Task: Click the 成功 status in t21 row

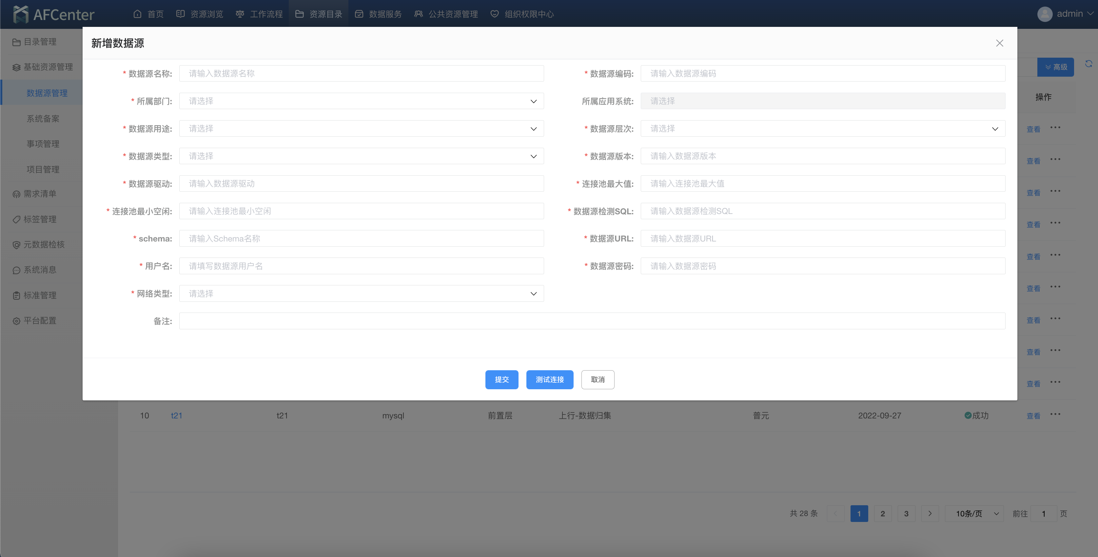Action: tap(976, 415)
